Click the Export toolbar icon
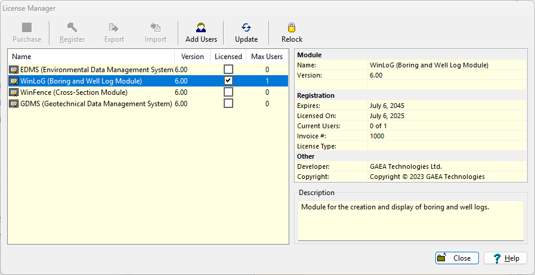Screen dimensions: 535x275 113,27
